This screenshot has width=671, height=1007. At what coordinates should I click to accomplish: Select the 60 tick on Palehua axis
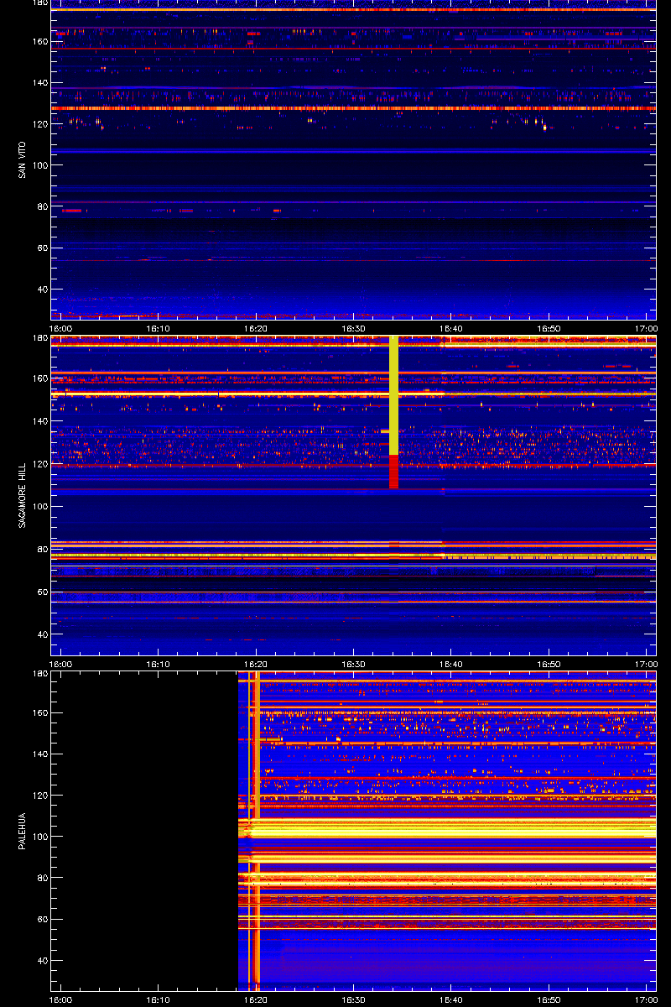(42, 920)
